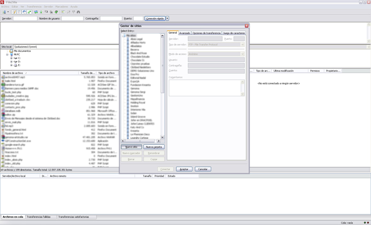The width and height of the screenshot is (371, 225).
Task: Click the Sitio local path field
Action: pyautogui.click(x=66, y=47)
